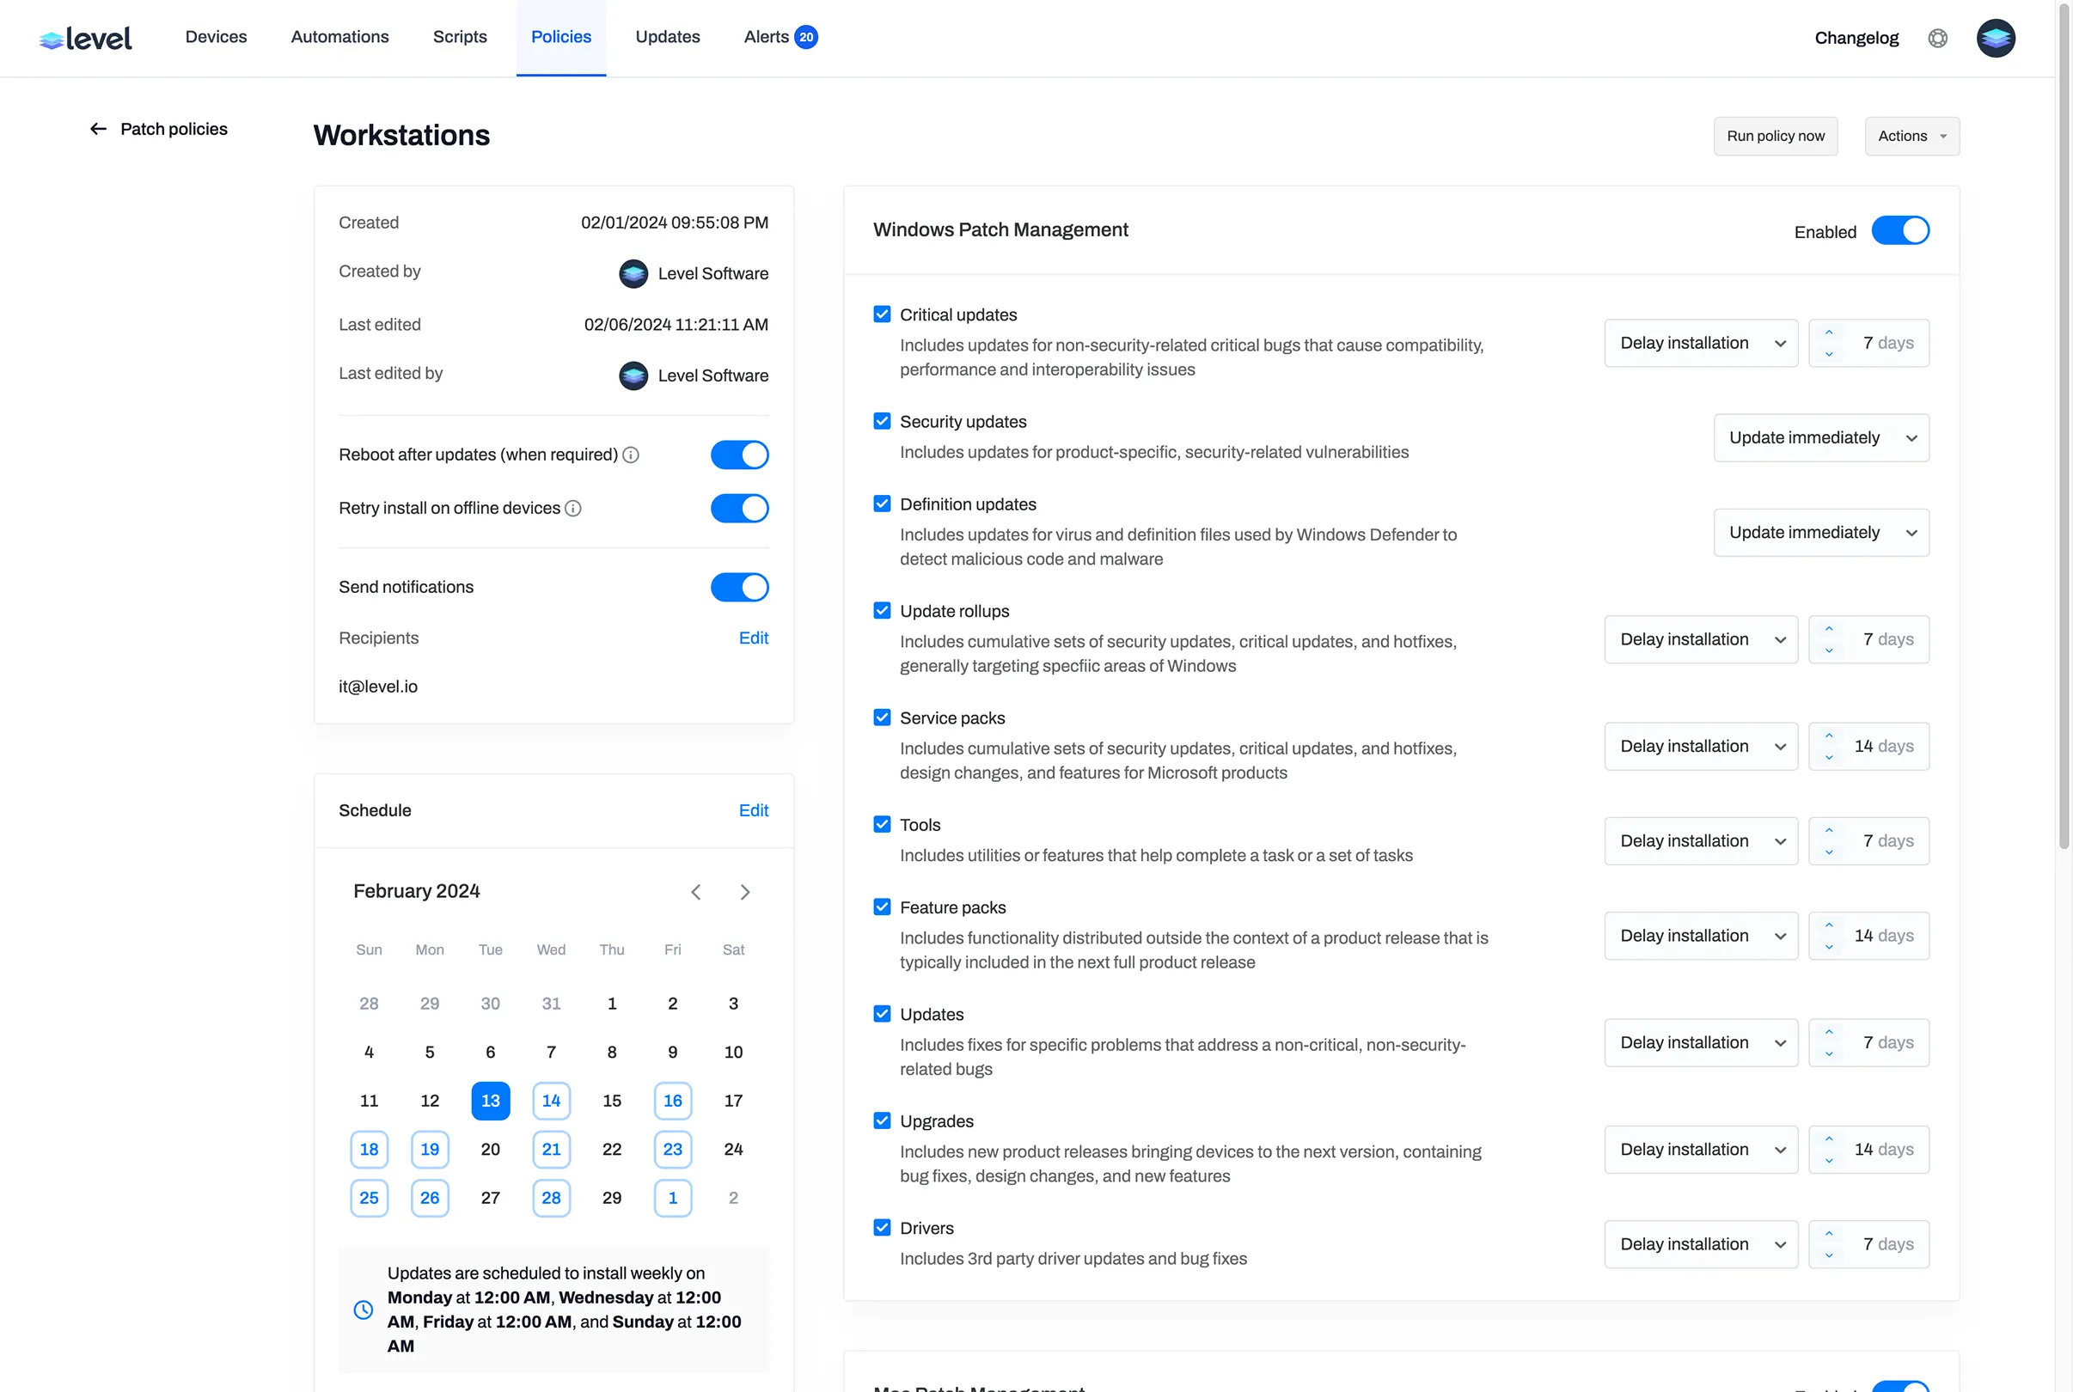The width and height of the screenshot is (2073, 1392).
Task: Increase Updates category delay days
Action: (1828, 1033)
